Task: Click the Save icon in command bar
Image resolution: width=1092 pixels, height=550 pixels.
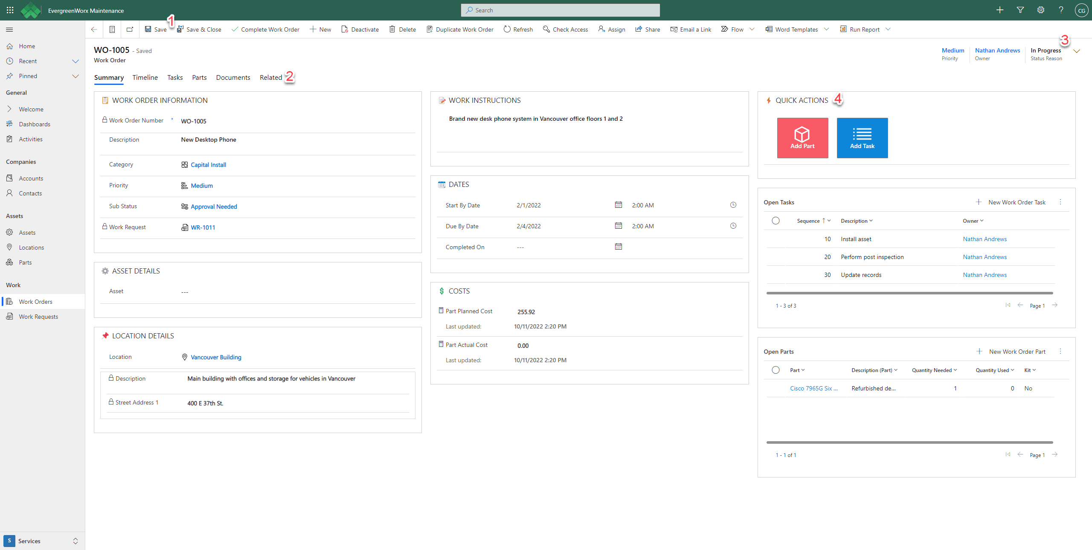Action: 148,29
